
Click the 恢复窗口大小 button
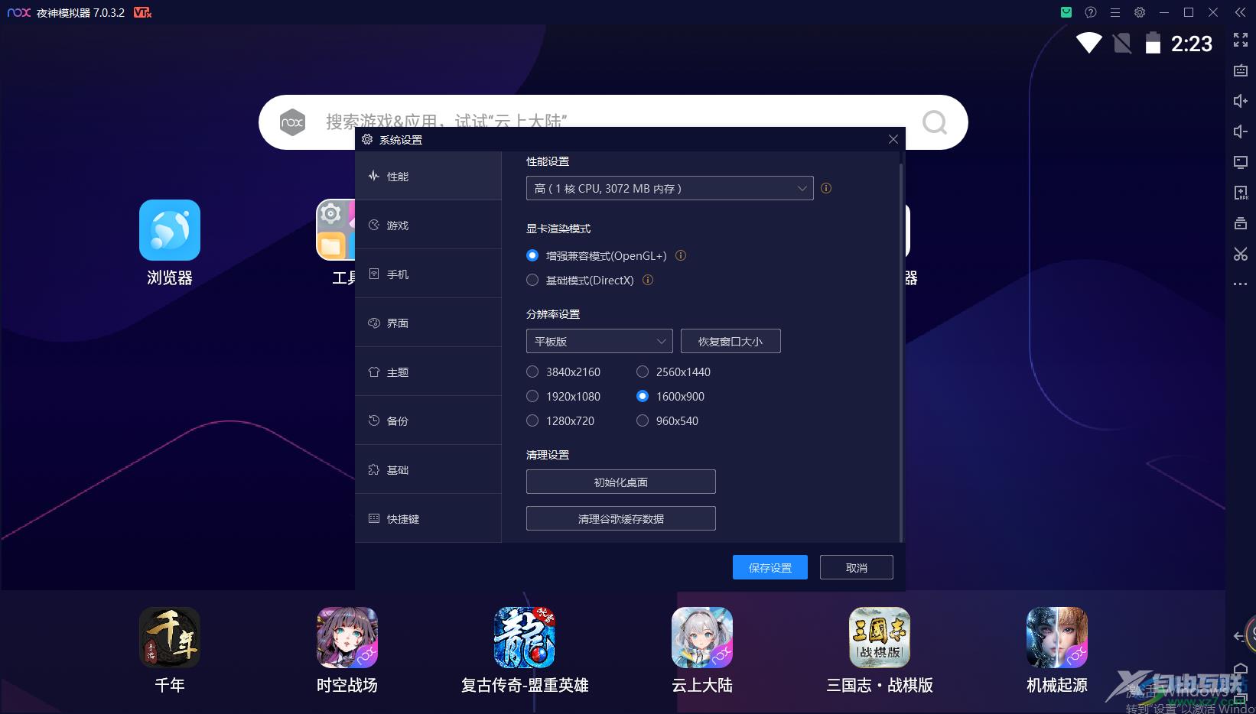[730, 341]
